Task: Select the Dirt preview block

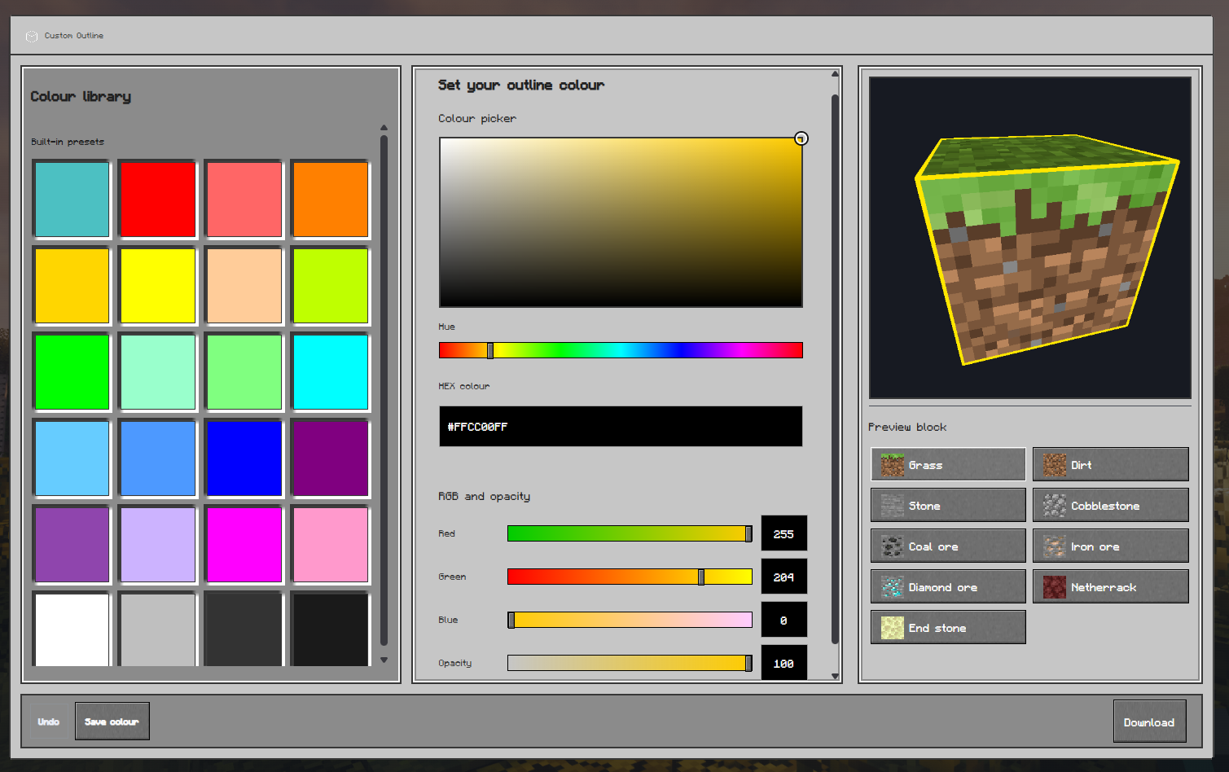Action: 1110,464
